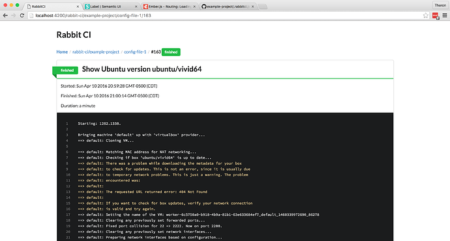450x241 pixels.
Task: Click the Started timestamp line
Action: (x=109, y=86)
